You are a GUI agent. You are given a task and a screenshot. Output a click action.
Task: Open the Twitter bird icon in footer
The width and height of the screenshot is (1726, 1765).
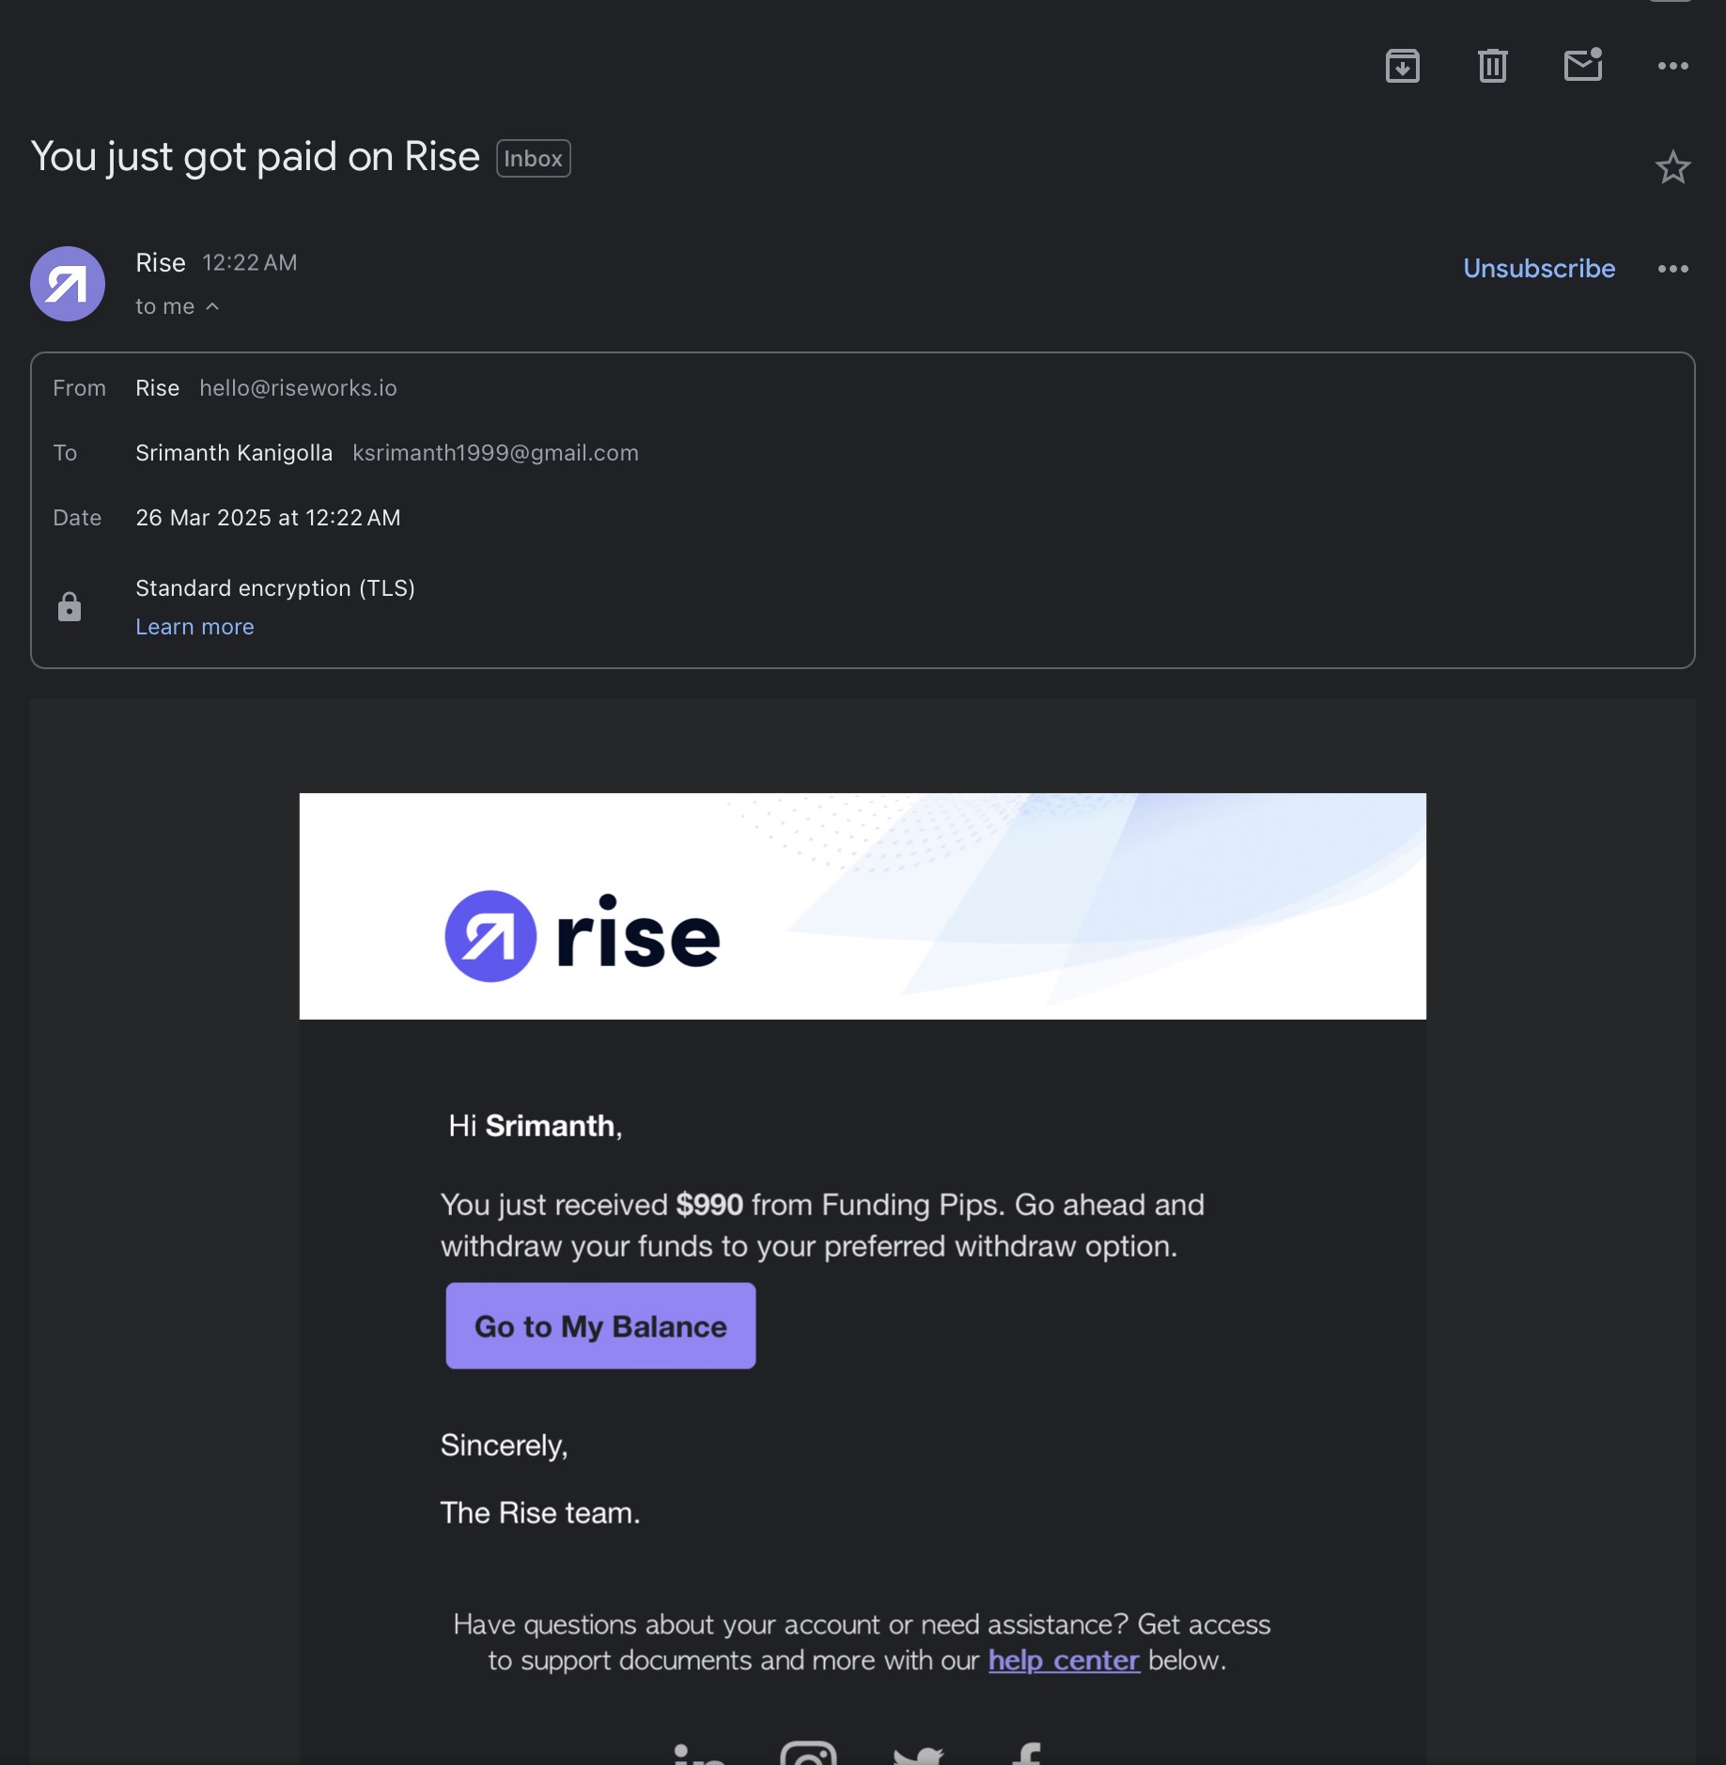tap(918, 1755)
